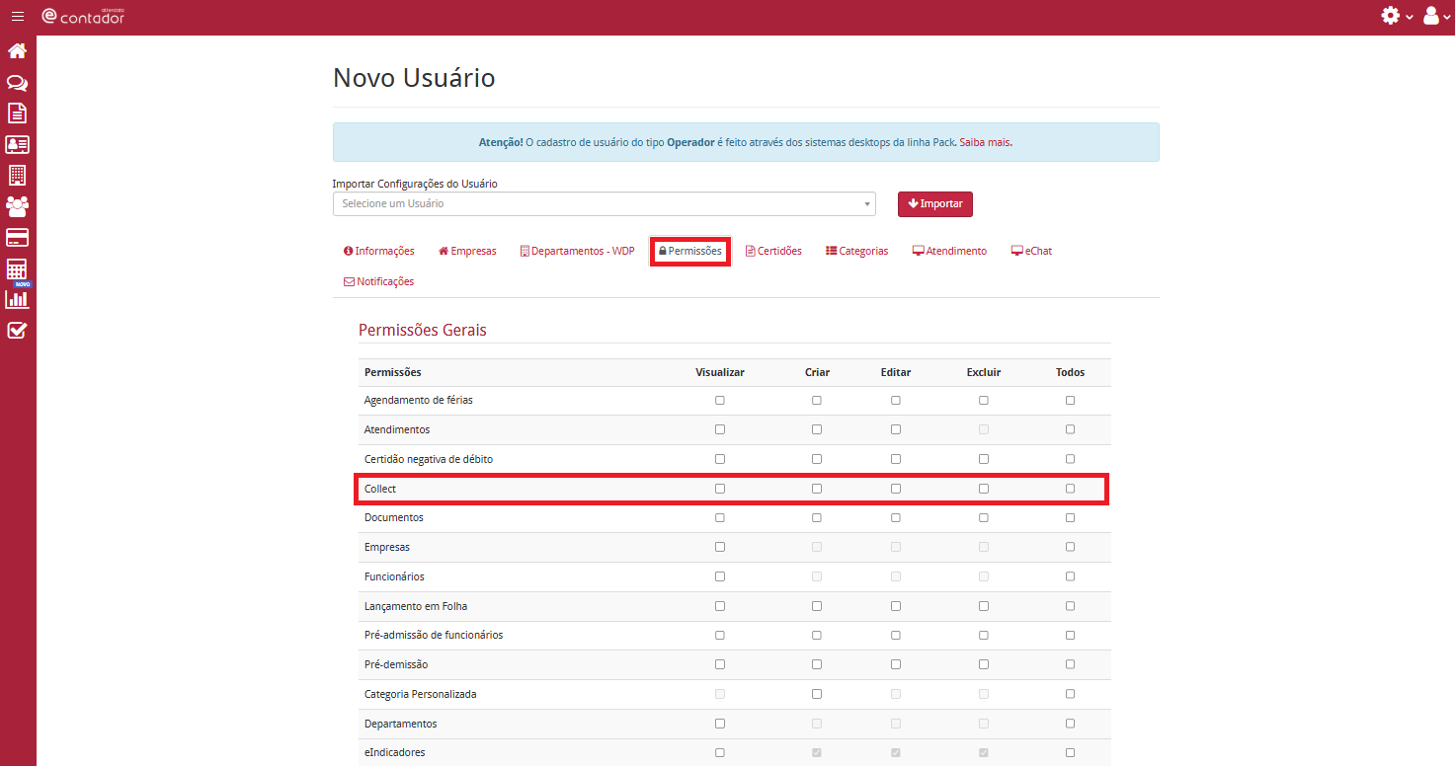Image resolution: width=1455 pixels, height=766 pixels.
Task: Open the calculator icon in the sidebar
Action: coord(17,268)
